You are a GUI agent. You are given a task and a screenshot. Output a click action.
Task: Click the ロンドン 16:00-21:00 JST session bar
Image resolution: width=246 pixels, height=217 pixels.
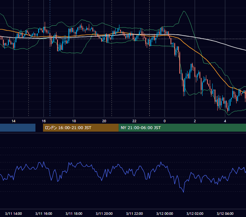click(81, 128)
